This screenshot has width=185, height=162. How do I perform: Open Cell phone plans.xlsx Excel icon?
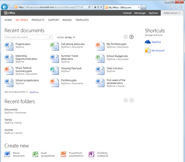55,46
